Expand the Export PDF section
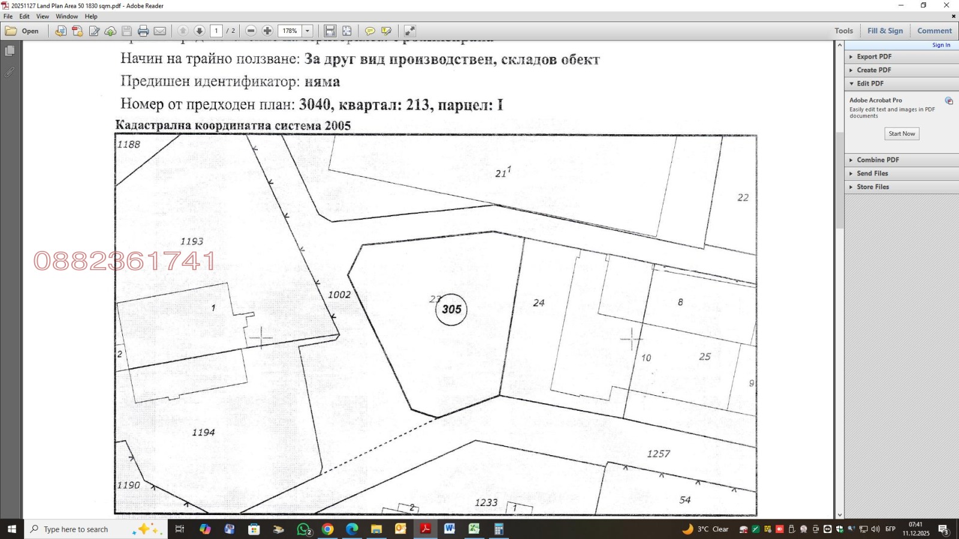The image size is (959, 539). click(x=874, y=56)
